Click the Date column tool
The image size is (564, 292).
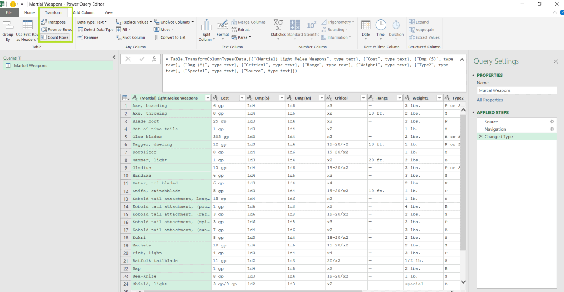(366, 29)
